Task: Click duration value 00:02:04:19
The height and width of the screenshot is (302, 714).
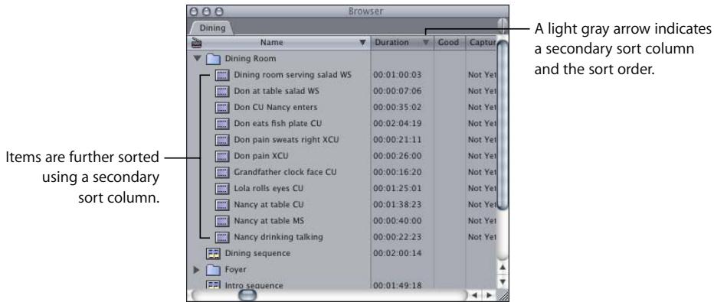Action: pyautogui.click(x=397, y=124)
